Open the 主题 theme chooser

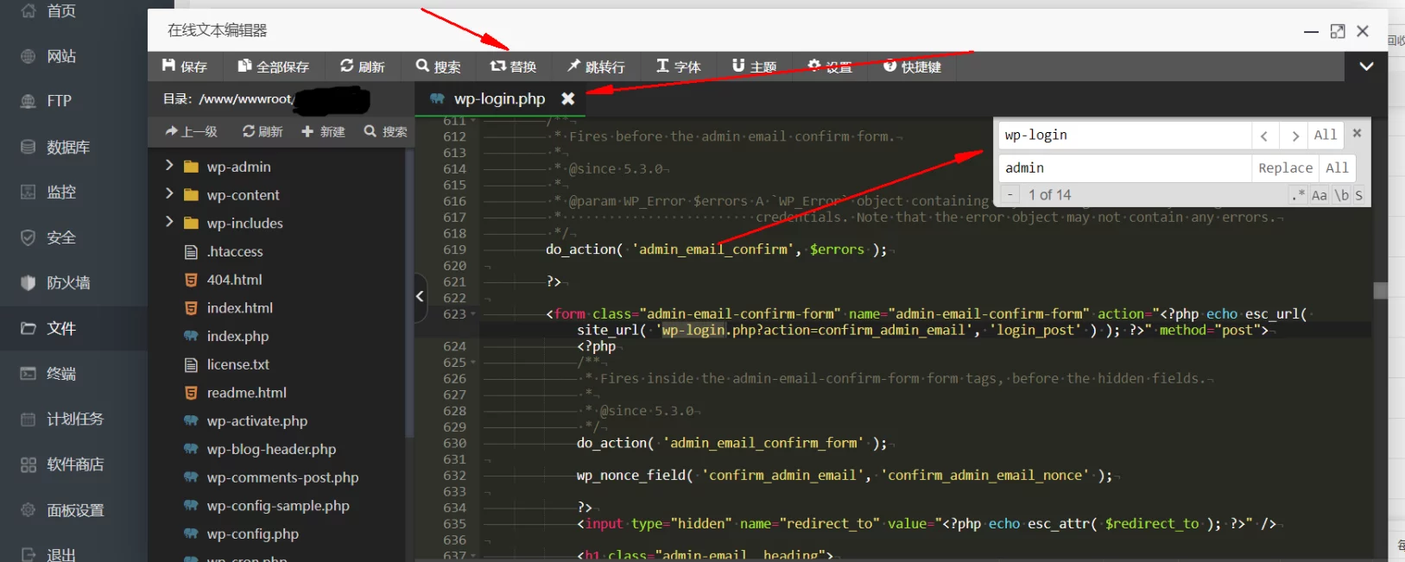tap(754, 66)
